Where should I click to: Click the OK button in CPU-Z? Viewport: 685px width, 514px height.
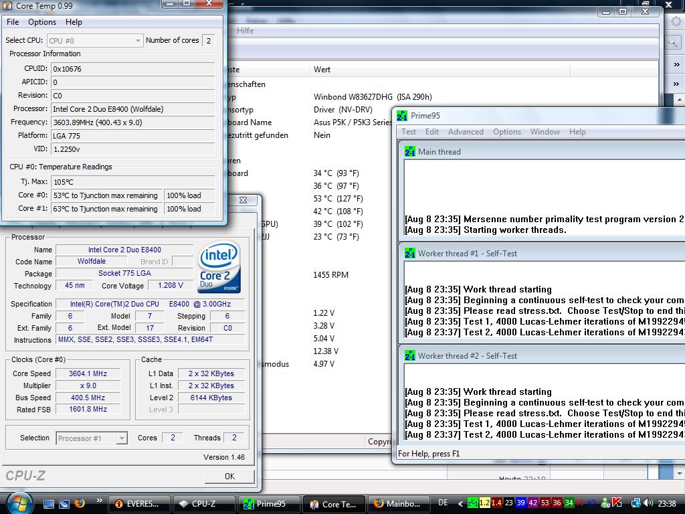[229, 477]
